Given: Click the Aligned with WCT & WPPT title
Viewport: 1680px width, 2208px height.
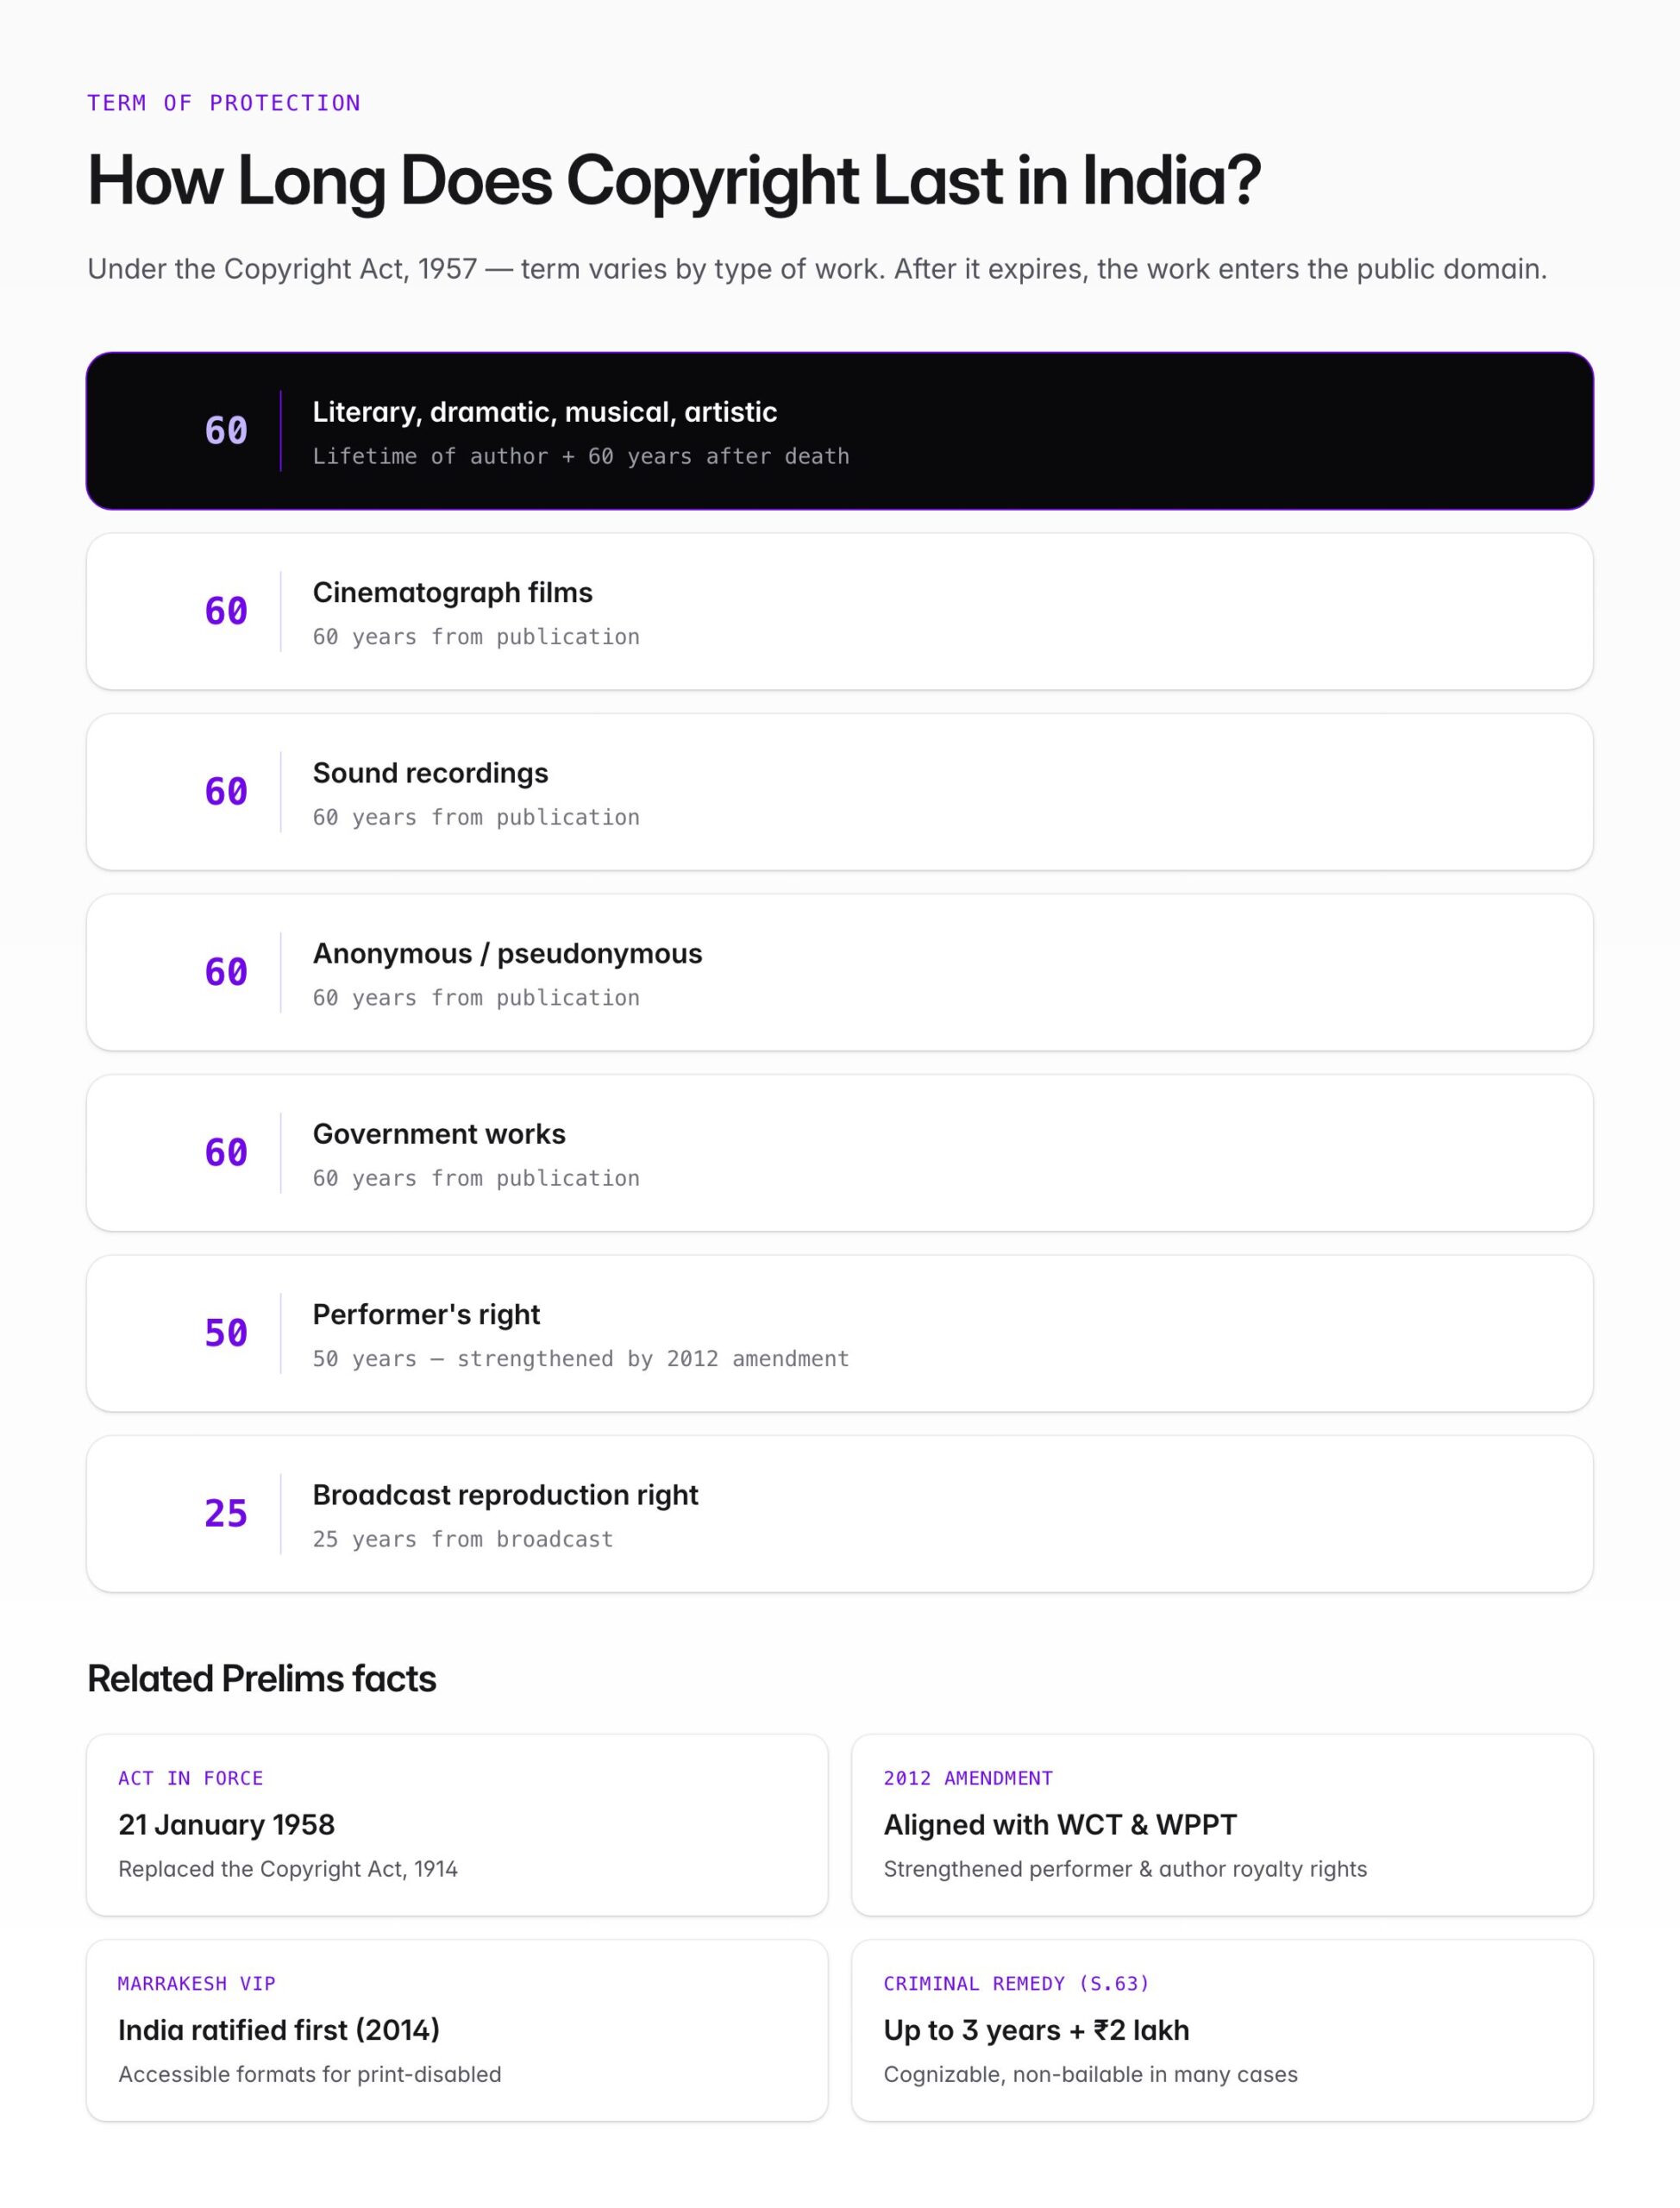Looking at the screenshot, I should click(x=1060, y=1825).
